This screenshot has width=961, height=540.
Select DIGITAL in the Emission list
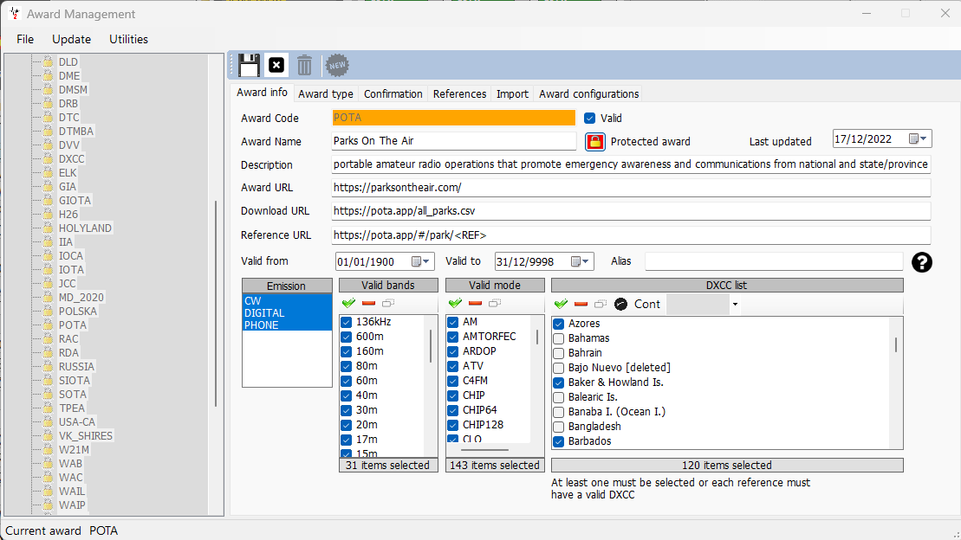287,313
